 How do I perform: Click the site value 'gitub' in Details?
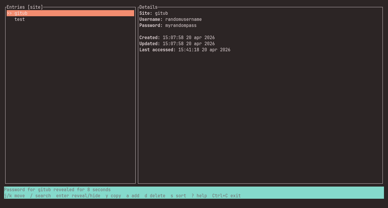[161, 13]
